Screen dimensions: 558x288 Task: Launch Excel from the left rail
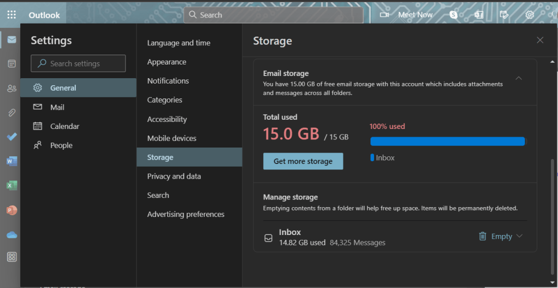[x=12, y=185]
